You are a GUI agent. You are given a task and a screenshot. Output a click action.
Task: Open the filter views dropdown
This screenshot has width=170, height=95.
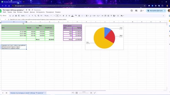click(x=114, y=16)
